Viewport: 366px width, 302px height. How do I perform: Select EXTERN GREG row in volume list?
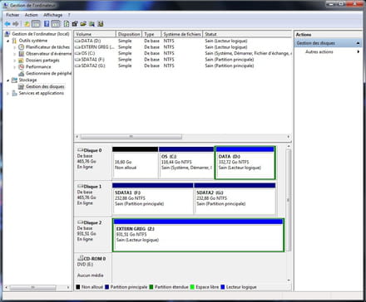click(183, 47)
